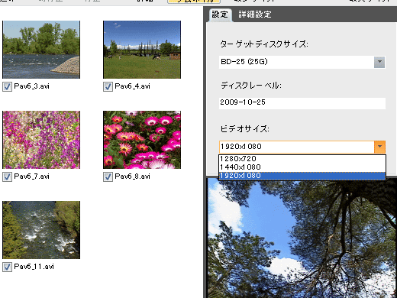The image size is (397, 298).
Task: Click the ディスクレーベル label
Action: pos(250,86)
